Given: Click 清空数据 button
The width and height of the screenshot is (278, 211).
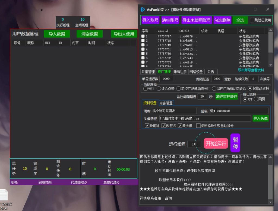Looking at the screenshot, I should click(x=90, y=34).
